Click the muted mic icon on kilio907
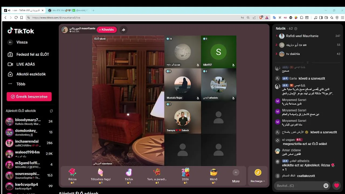The width and height of the screenshot is (345, 194). pos(233,65)
